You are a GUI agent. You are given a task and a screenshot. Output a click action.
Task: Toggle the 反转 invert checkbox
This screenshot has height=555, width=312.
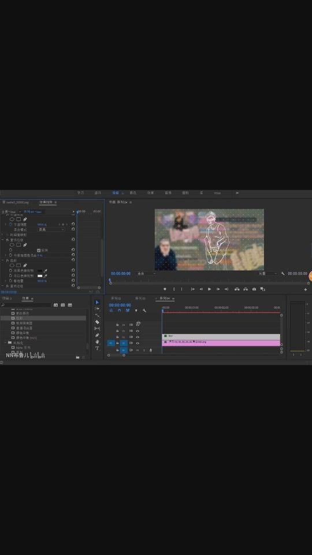tap(39, 250)
